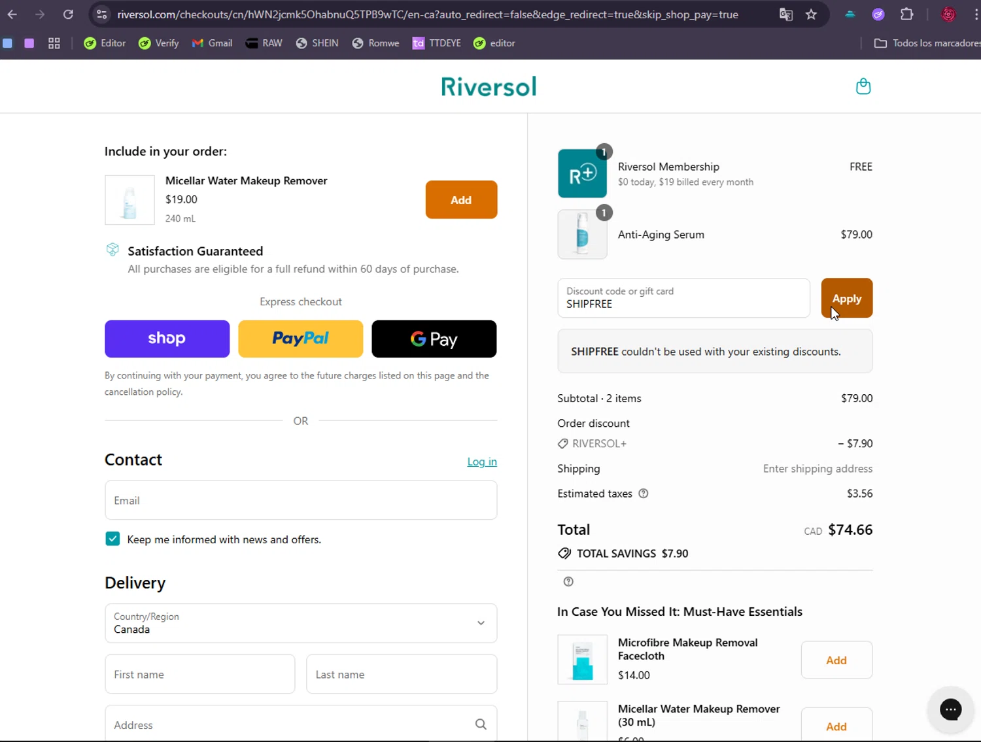Focus the Last name field

(402, 674)
